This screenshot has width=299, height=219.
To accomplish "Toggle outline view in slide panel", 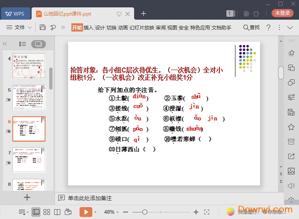I will click(x=23, y=44).
